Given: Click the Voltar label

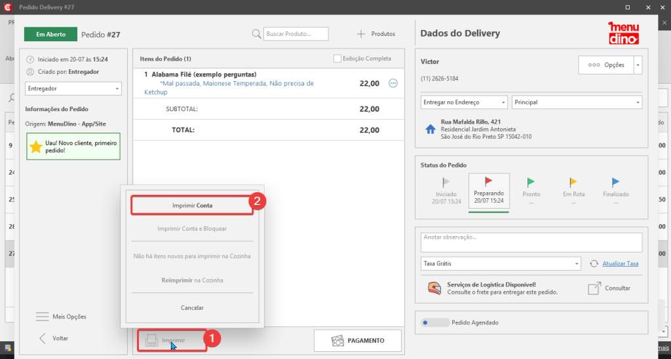Looking at the screenshot, I should coord(60,339).
